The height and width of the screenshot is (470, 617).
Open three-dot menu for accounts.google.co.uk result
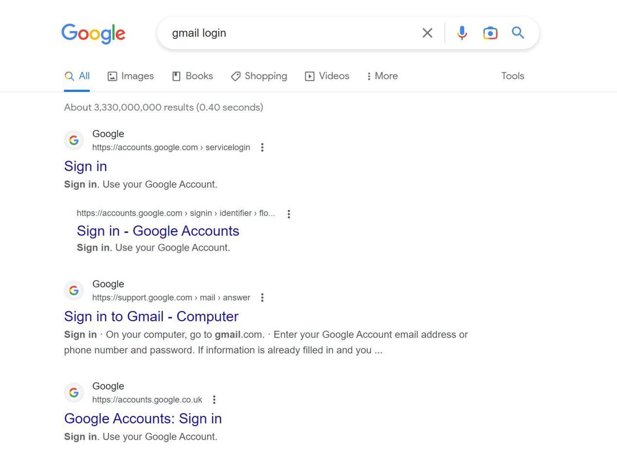click(214, 399)
